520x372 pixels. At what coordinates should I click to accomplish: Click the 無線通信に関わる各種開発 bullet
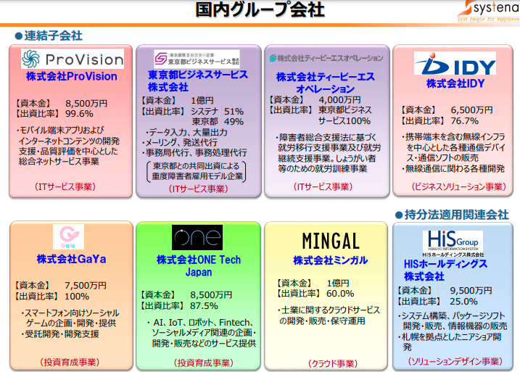pos(453,168)
